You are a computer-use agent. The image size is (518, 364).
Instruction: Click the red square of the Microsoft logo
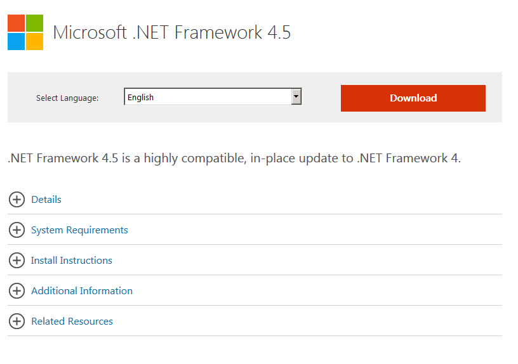pos(17,23)
